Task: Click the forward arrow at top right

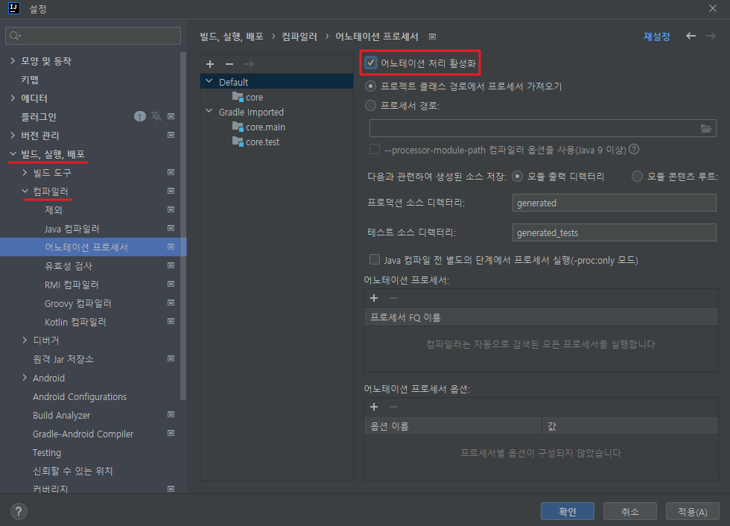Action: pos(711,37)
